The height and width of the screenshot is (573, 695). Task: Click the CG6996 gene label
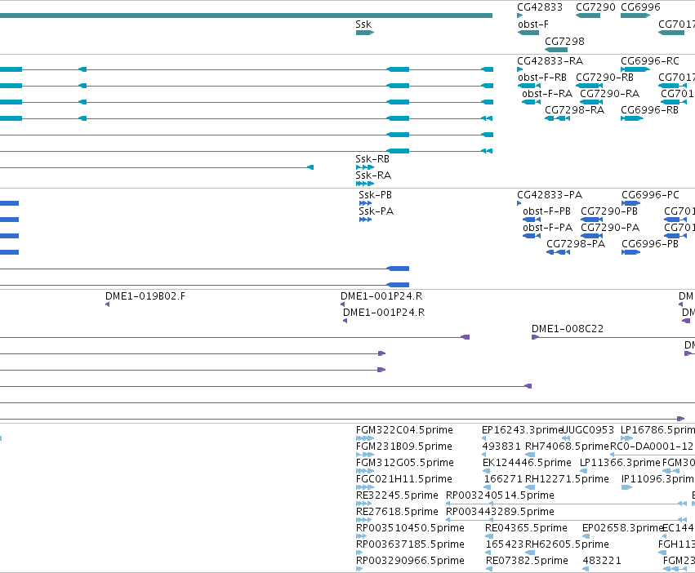pos(640,7)
